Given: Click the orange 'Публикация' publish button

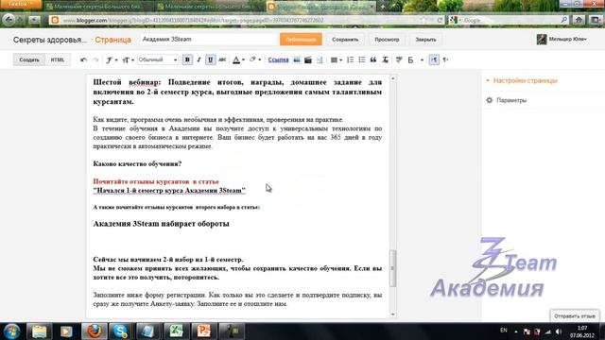Looking at the screenshot, I should click(301, 40).
